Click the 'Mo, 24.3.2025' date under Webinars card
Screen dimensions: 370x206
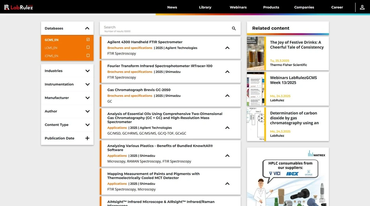(x=280, y=96)
